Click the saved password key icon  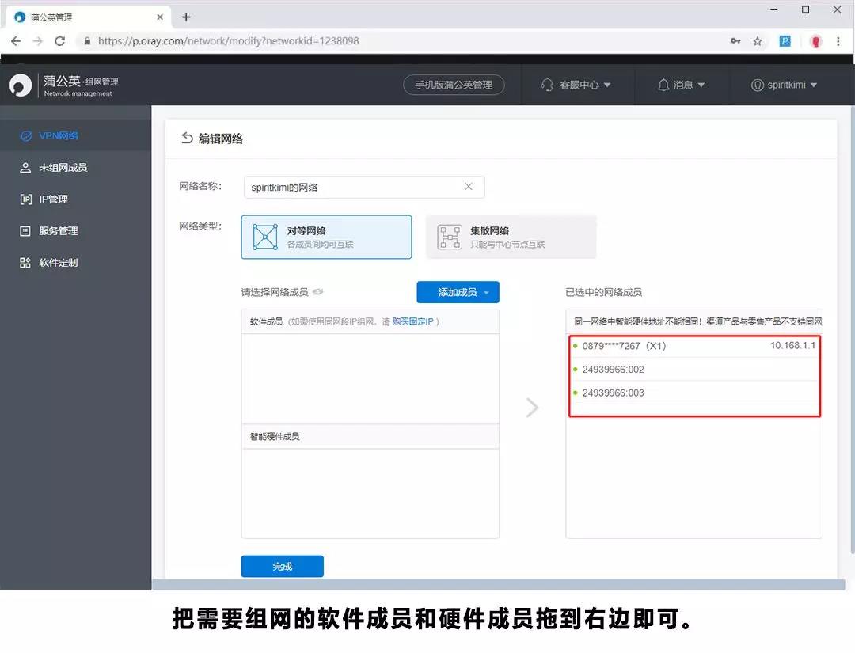(x=735, y=41)
